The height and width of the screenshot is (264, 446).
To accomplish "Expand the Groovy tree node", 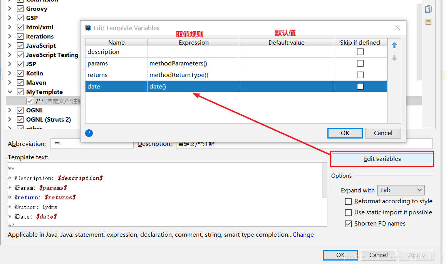I will click(10, 8).
